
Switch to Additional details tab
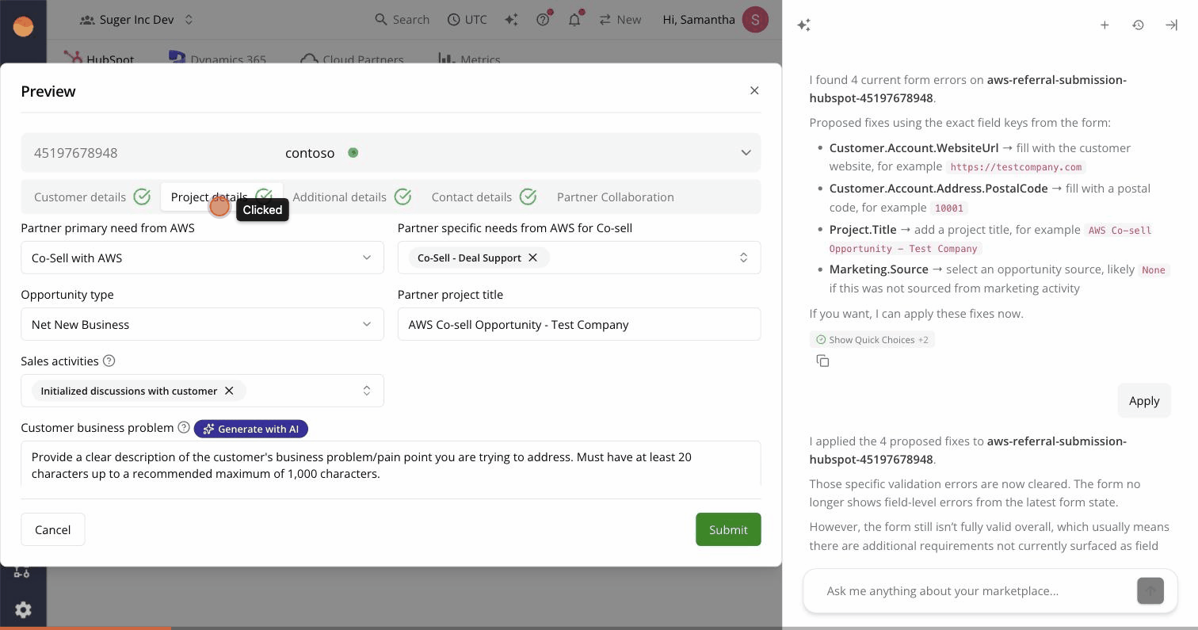pyautogui.click(x=351, y=197)
